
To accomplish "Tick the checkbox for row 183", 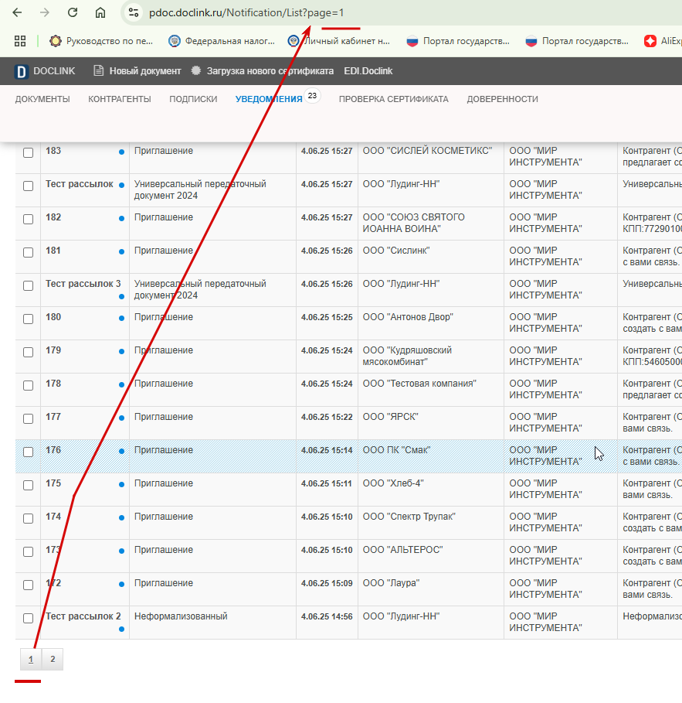I will point(29,152).
